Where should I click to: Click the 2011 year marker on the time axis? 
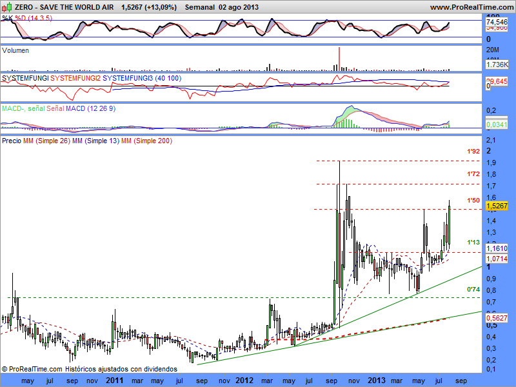[x=115, y=381]
